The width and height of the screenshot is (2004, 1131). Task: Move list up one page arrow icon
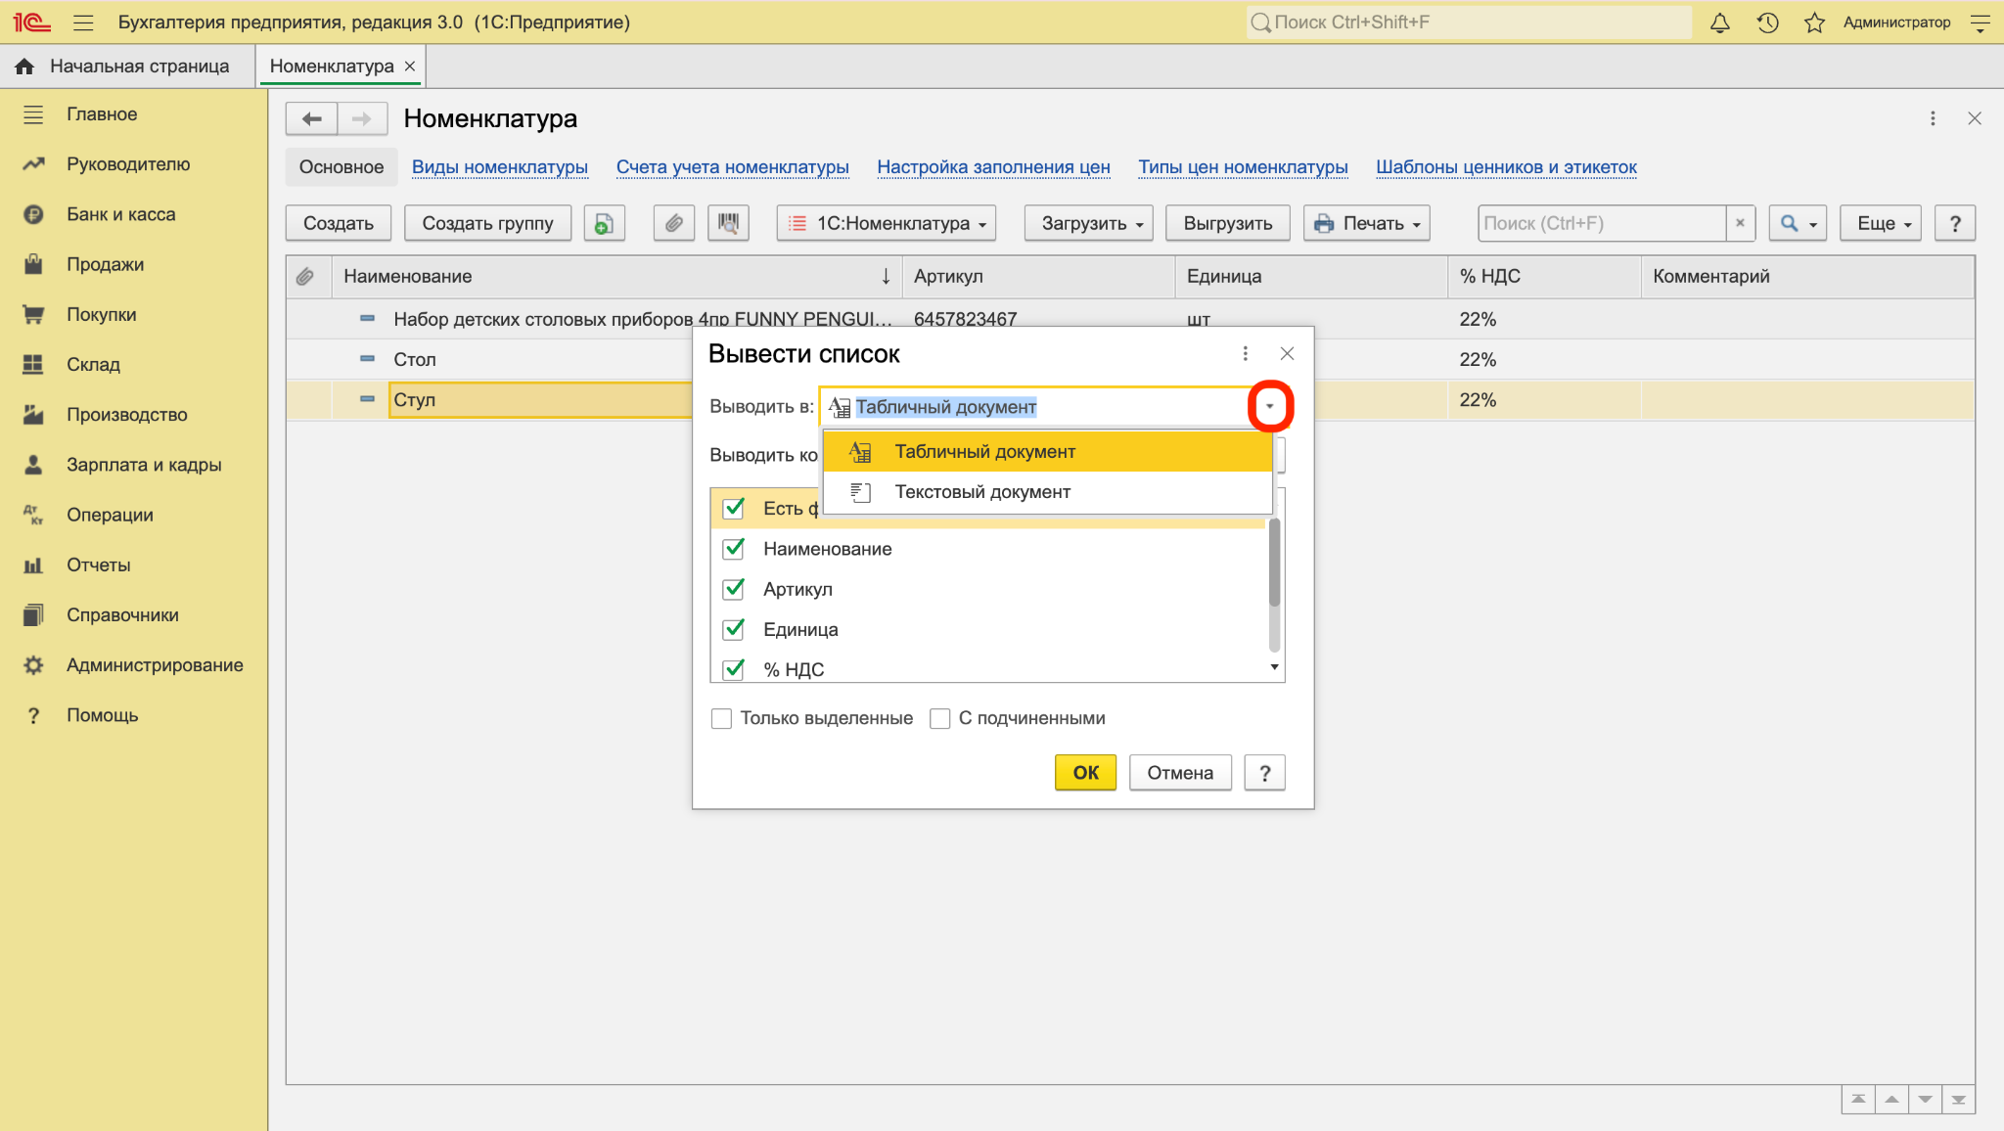pyautogui.click(x=1891, y=1100)
